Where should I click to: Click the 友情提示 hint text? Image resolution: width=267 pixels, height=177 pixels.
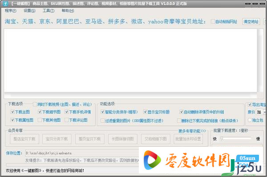click(82, 160)
